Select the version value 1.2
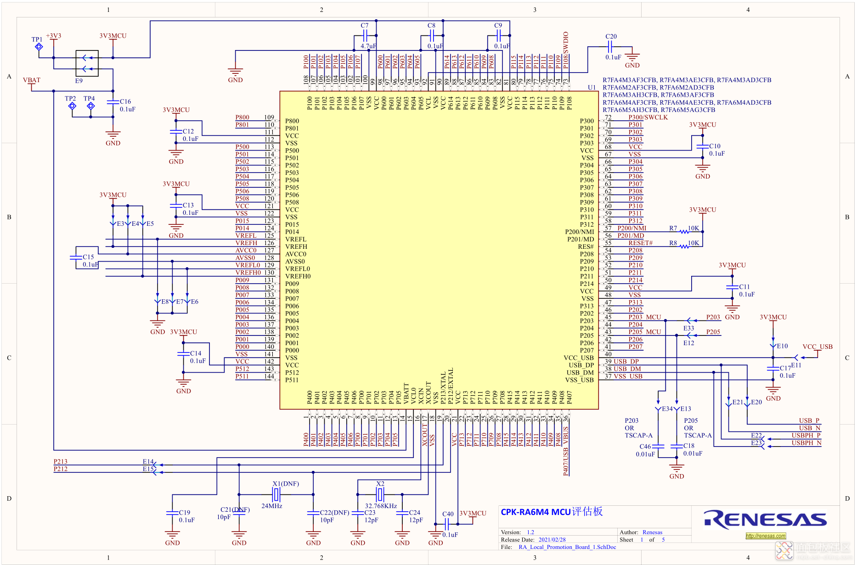The image size is (857, 565). pyautogui.click(x=530, y=532)
